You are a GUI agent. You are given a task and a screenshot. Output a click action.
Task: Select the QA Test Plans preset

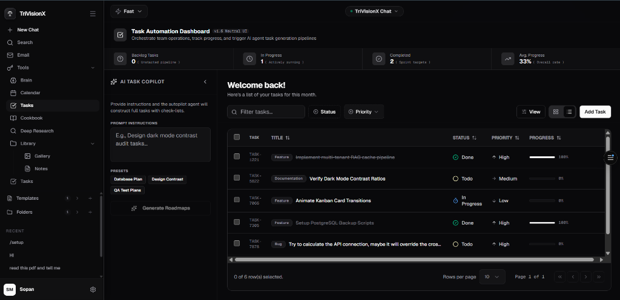click(x=128, y=190)
